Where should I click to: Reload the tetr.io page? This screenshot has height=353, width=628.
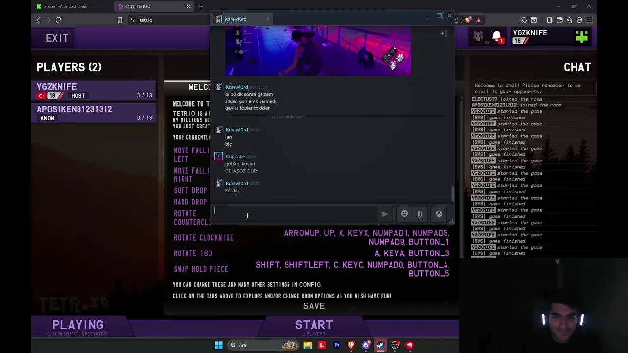[x=58, y=20]
